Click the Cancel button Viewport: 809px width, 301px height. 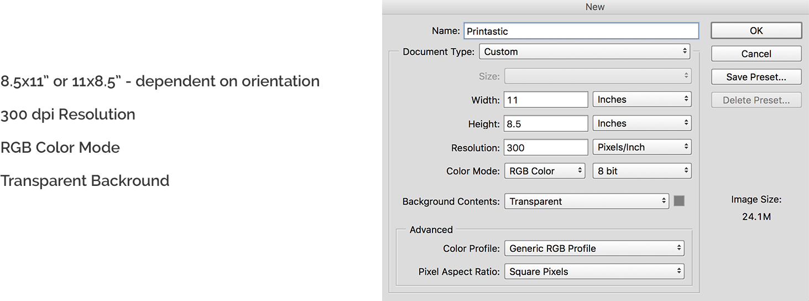pyautogui.click(x=756, y=54)
